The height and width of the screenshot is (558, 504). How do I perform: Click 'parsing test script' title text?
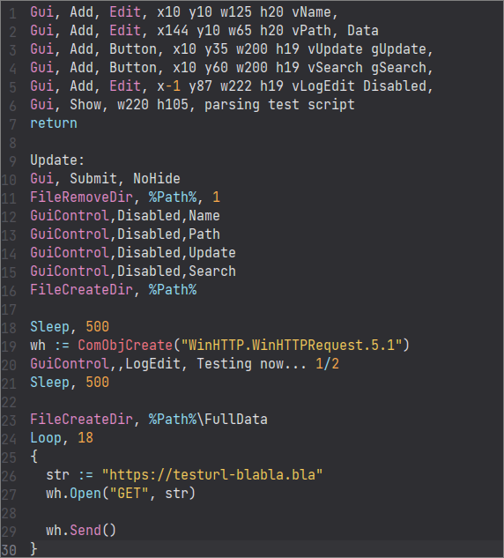[x=279, y=105]
